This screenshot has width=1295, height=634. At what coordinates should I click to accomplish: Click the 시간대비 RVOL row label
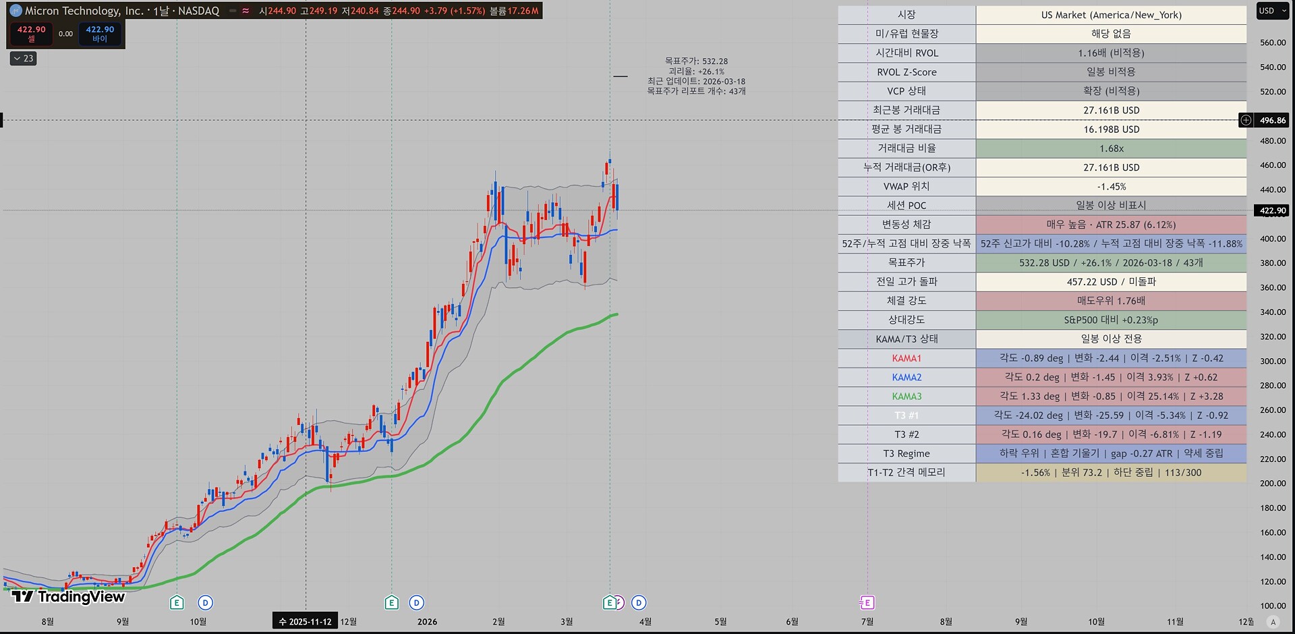906,53
